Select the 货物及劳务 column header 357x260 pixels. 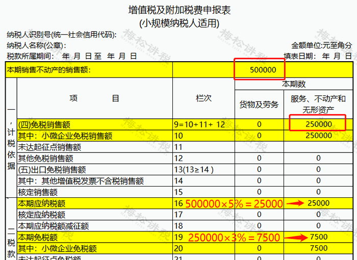pyautogui.click(x=259, y=105)
